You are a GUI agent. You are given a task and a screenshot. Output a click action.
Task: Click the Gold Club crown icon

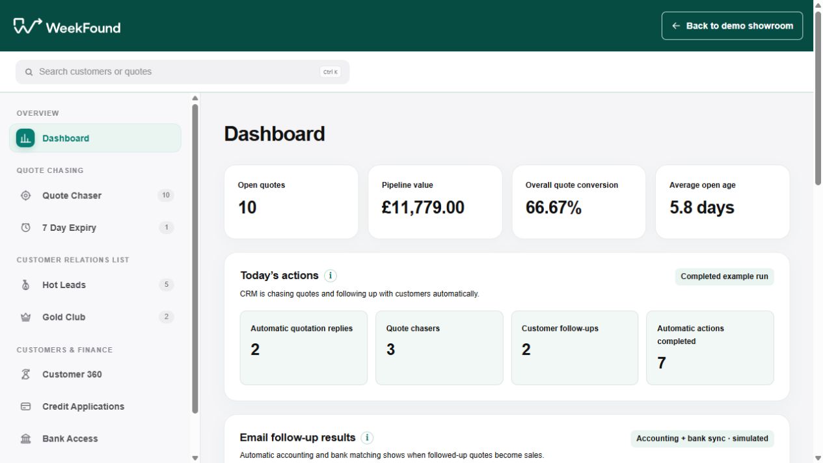click(x=25, y=317)
